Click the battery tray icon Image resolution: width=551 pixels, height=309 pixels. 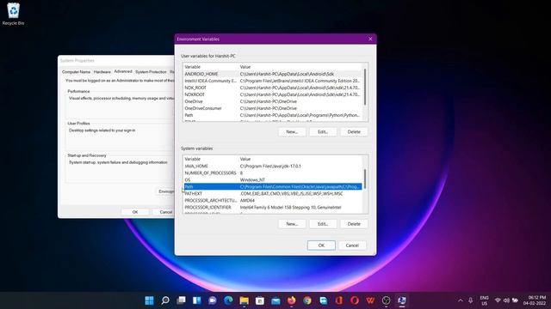[515, 300]
